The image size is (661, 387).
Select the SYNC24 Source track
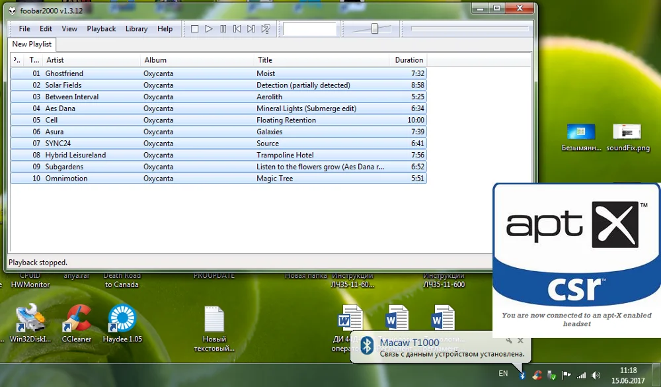(x=218, y=144)
